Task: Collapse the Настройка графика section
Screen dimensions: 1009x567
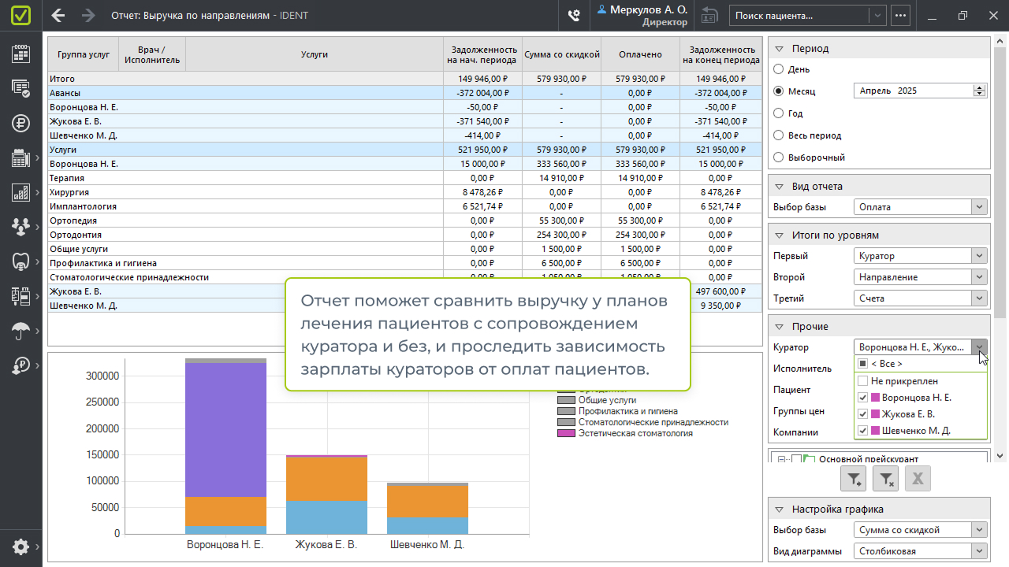Action: pos(779,510)
